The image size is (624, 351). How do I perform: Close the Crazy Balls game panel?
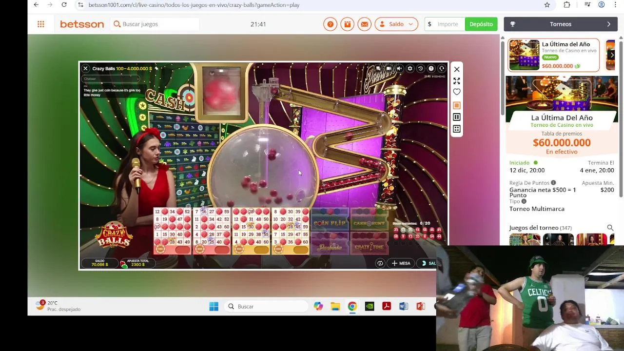pos(457,69)
